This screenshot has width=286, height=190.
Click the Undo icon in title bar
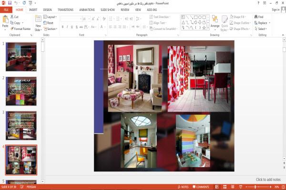[16, 3]
